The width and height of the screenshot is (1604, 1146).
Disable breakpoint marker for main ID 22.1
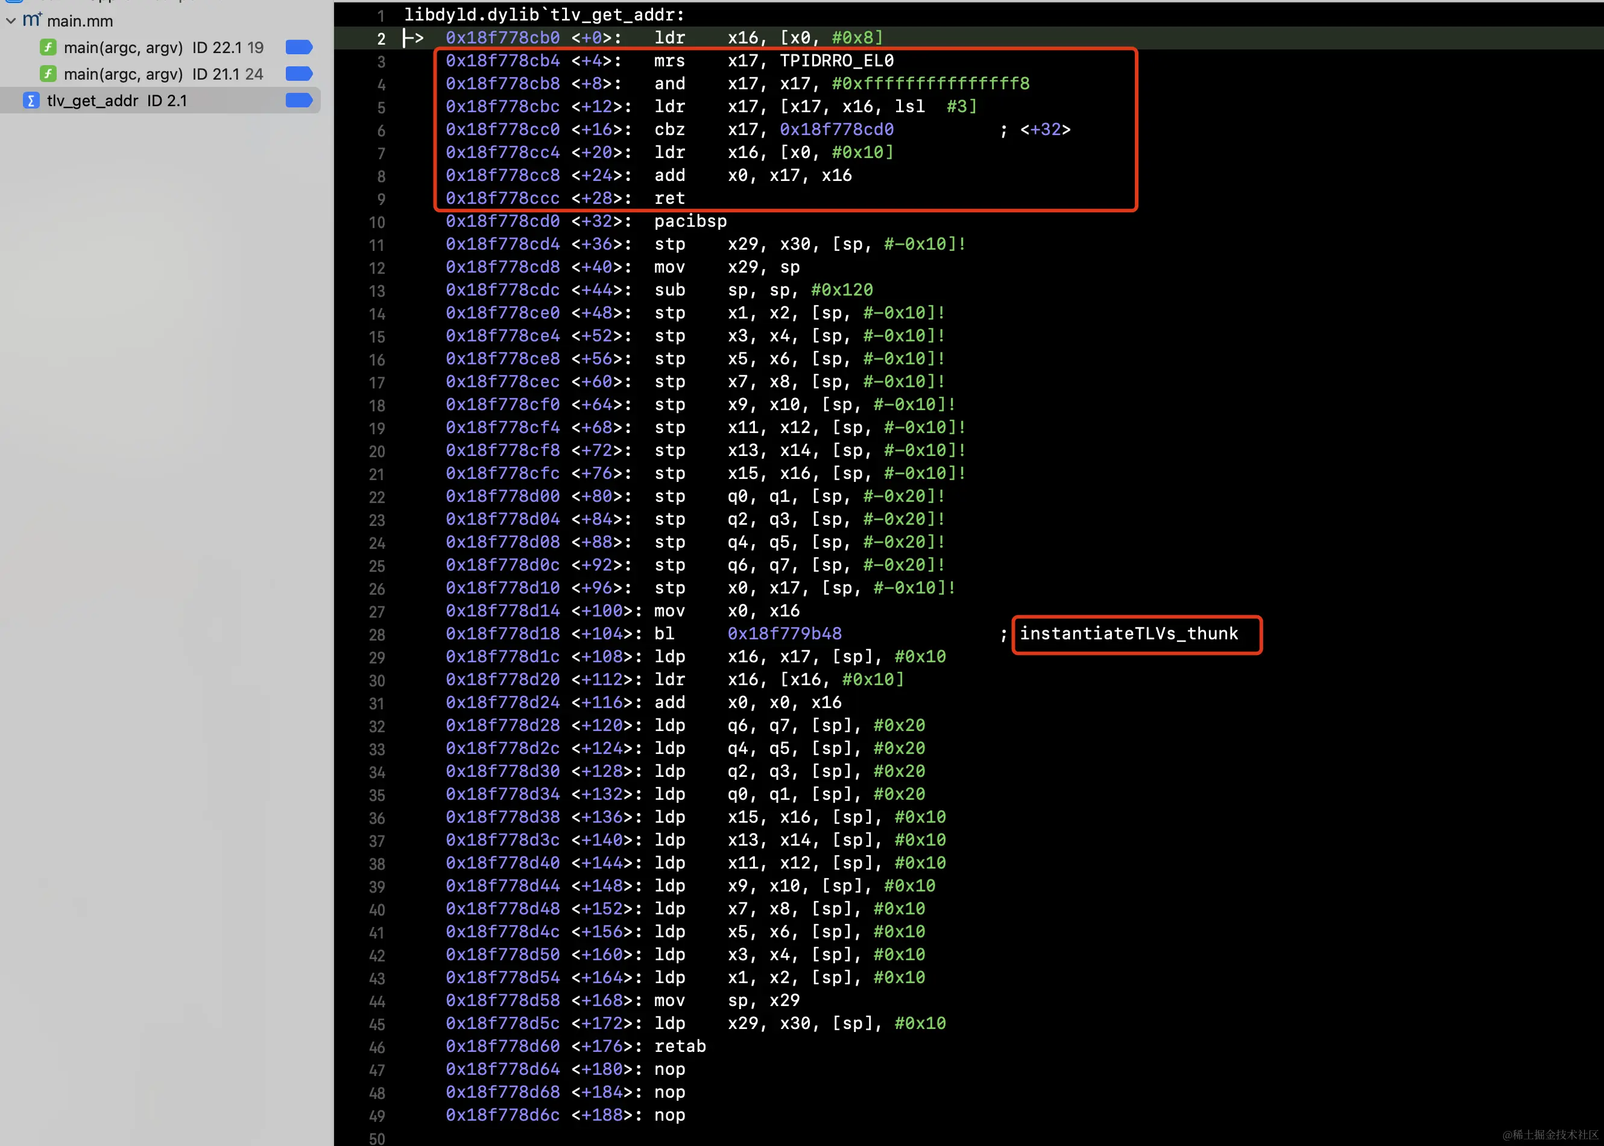point(299,47)
